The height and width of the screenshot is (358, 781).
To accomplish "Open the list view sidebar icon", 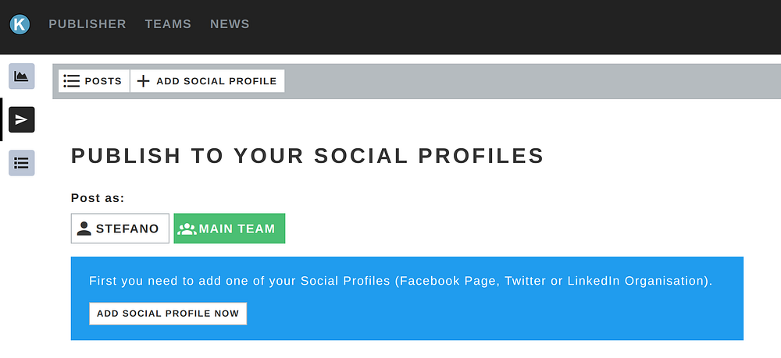I will (22, 163).
